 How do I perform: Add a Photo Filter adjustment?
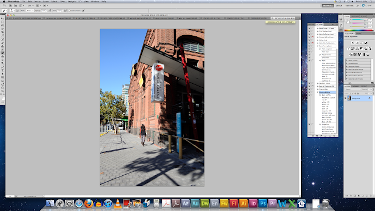(x=366, y=49)
